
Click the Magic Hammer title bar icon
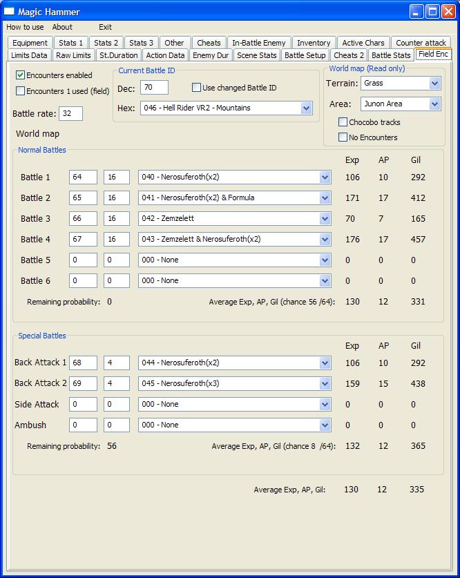(x=9, y=12)
